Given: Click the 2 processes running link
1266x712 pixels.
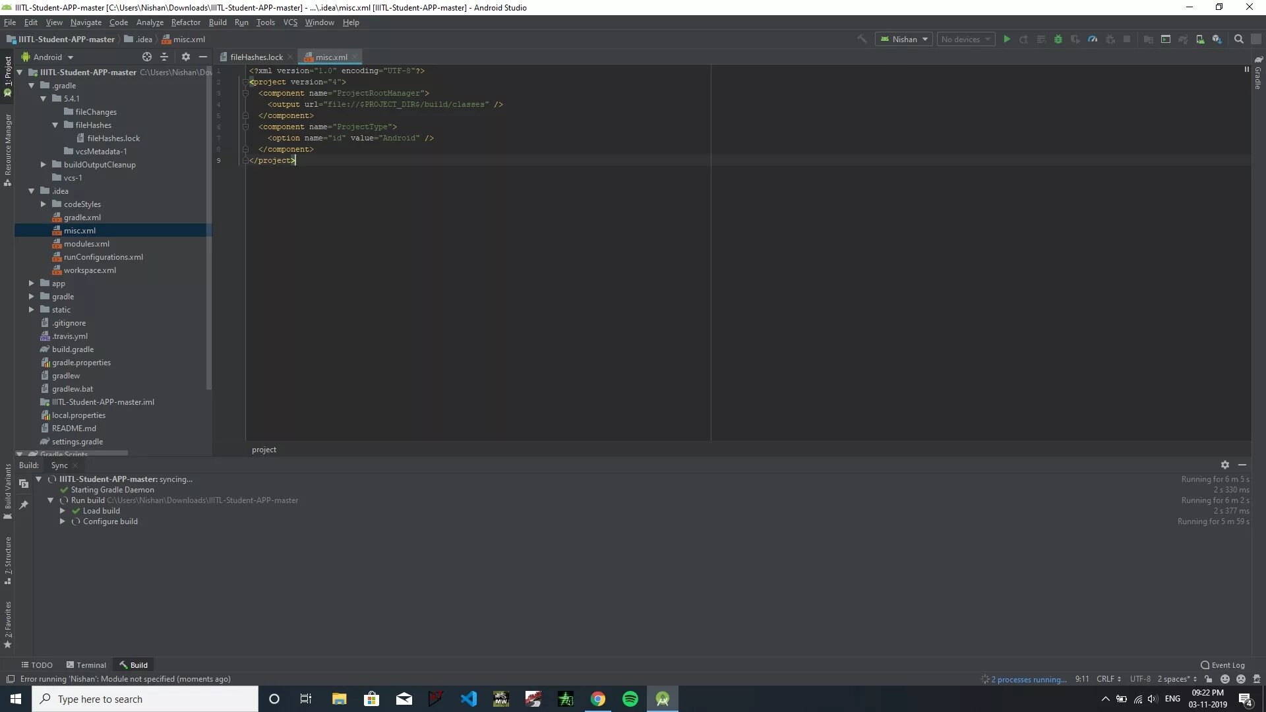Looking at the screenshot, I should pos(1029,680).
